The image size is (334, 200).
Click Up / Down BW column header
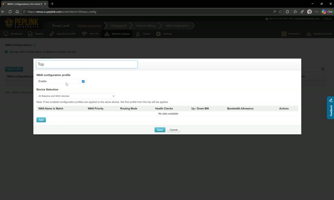click(200, 108)
